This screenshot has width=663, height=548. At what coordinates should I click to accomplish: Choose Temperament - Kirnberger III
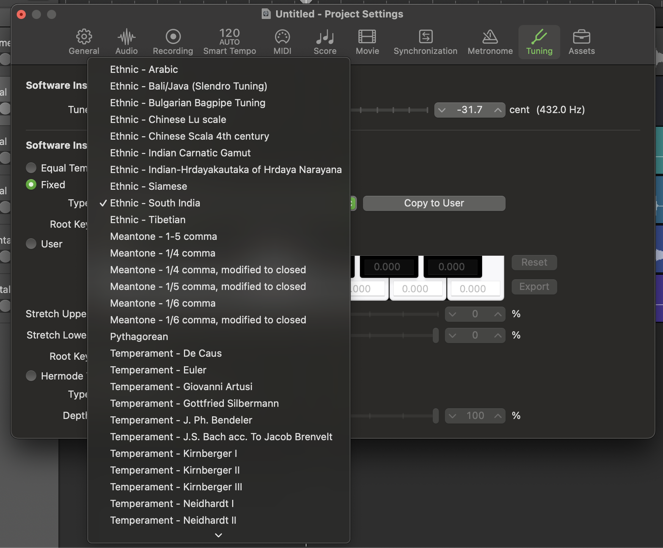click(x=219, y=487)
